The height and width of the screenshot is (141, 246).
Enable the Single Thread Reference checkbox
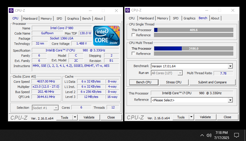pyautogui.click(x=133, y=35)
